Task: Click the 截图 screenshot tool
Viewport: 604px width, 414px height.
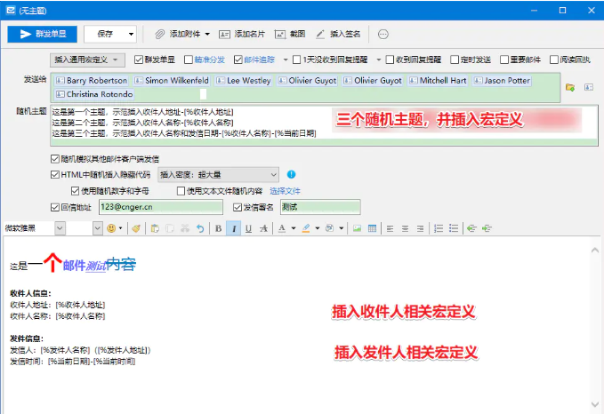Action: (290, 35)
